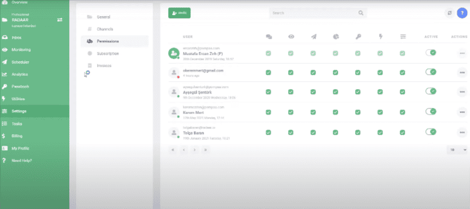The image size is (470, 209).
Task: Click the chat bubbles column header icon
Action: [x=269, y=37]
